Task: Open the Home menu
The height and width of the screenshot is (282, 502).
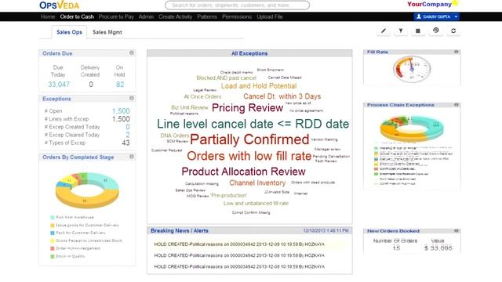Action: point(48,16)
